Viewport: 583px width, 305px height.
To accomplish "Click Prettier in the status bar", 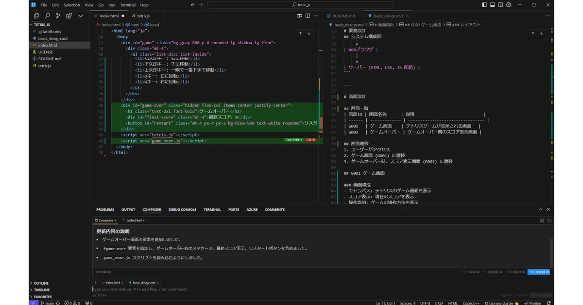I will (533, 303).
